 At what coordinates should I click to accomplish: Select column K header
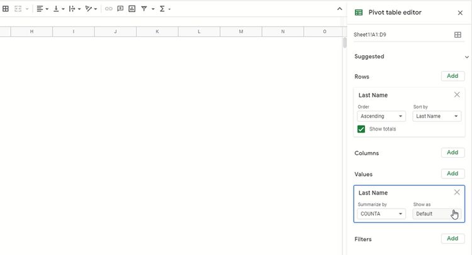[157, 31]
